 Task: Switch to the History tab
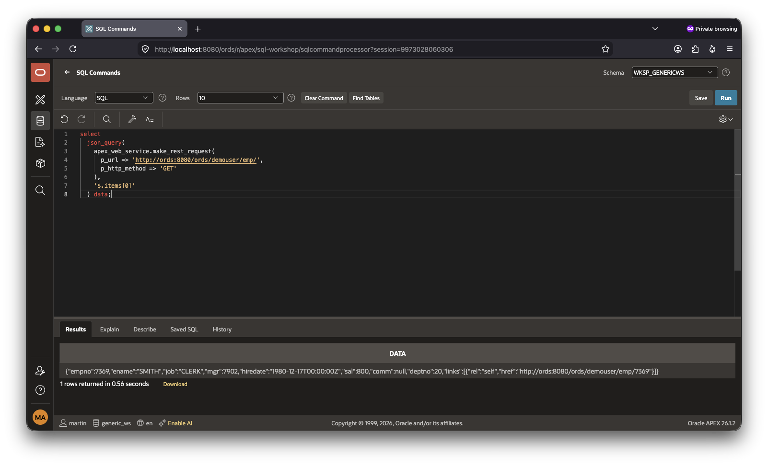click(x=222, y=330)
